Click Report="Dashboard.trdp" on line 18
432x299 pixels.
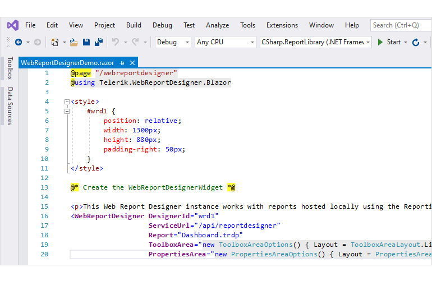[x=196, y=235]
